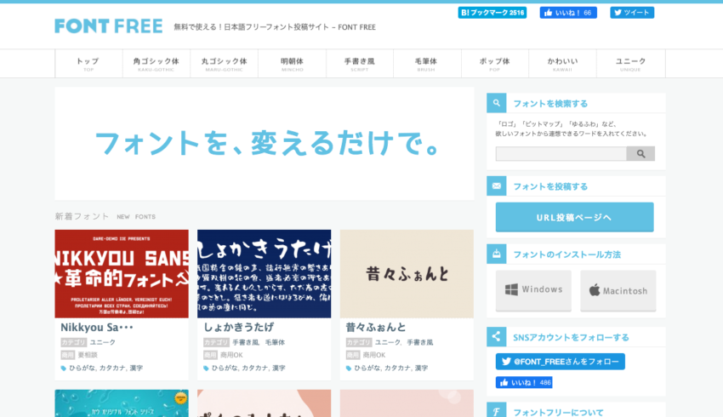The image size is (723, 417).
Task: Click the tag icon under Nikkyou Sans
Action: pyautogui.click(x=64, y=368)
